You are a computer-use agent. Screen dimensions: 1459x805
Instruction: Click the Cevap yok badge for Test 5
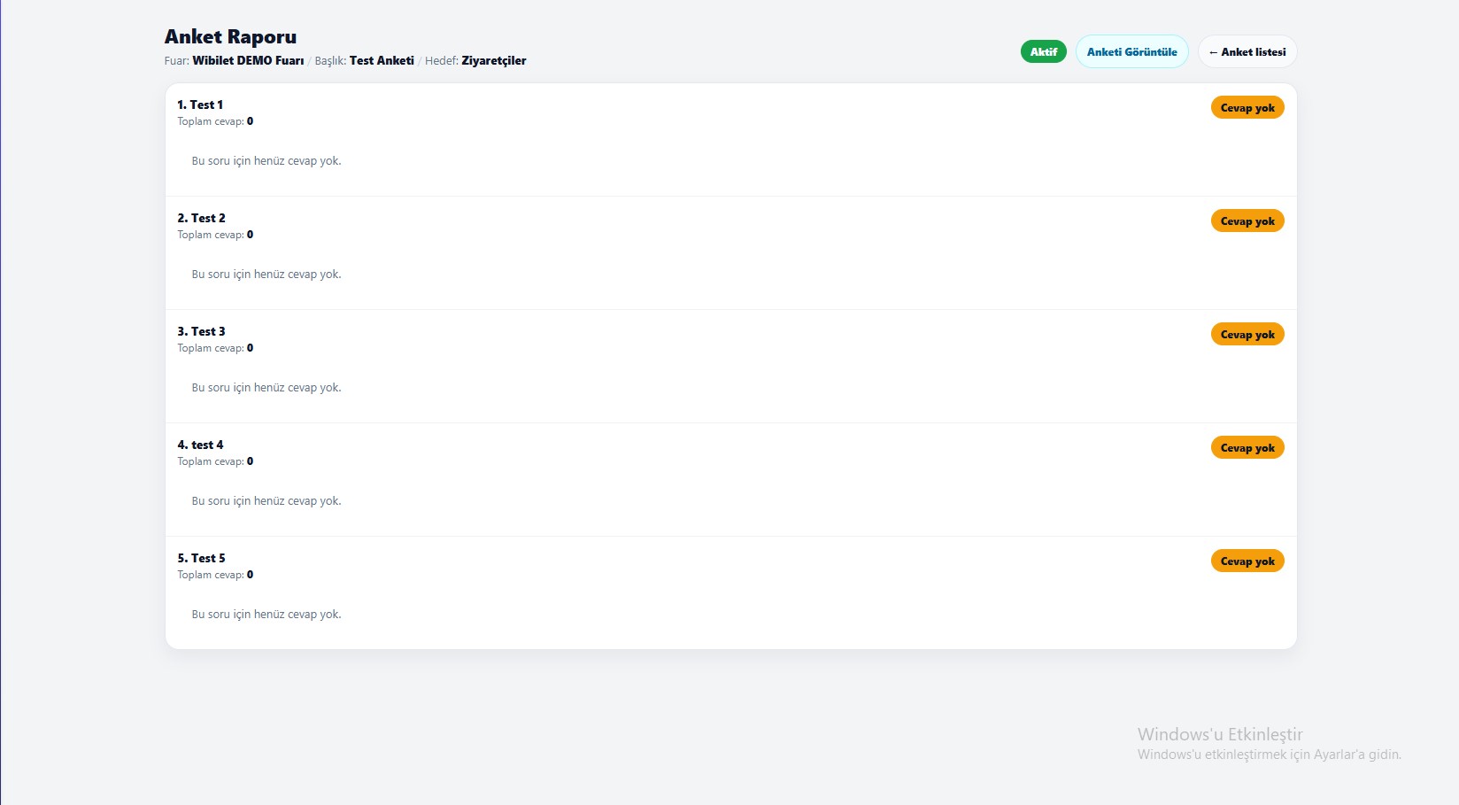[x=1247, y=561]
